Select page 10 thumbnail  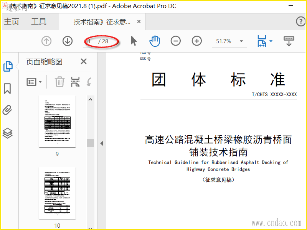tap(57, 193)
